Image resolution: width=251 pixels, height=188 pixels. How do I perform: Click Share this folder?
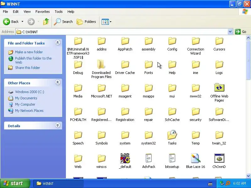[27, 68]
